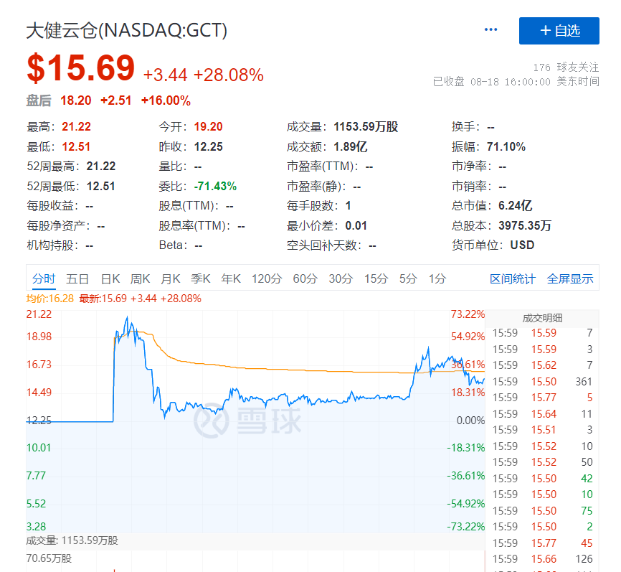The width and height of the screenshot is (621, 572).
Task: Click the 70.65万股 volume axis label
Action: pos(49,558)
